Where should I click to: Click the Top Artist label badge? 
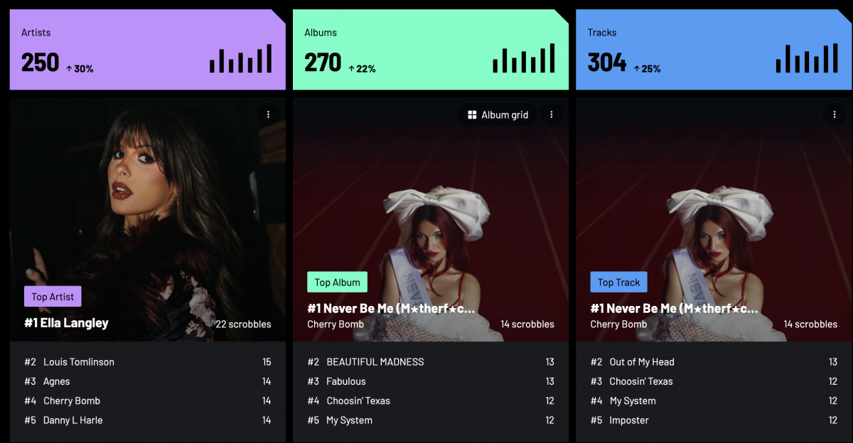point(53,297)
